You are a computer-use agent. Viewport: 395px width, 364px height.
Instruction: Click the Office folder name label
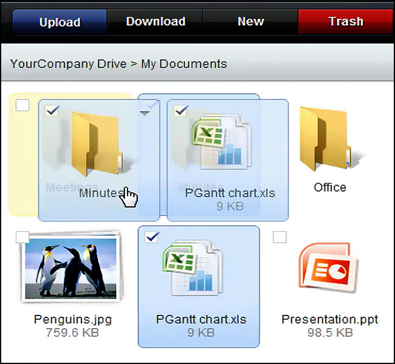pyautogui.click(x=330, y=187)
